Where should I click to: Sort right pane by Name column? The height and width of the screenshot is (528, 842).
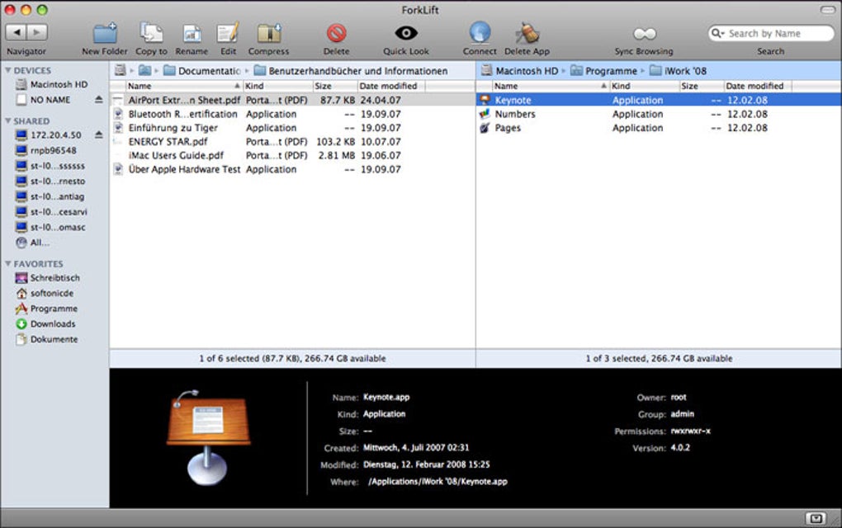point(551,86)
